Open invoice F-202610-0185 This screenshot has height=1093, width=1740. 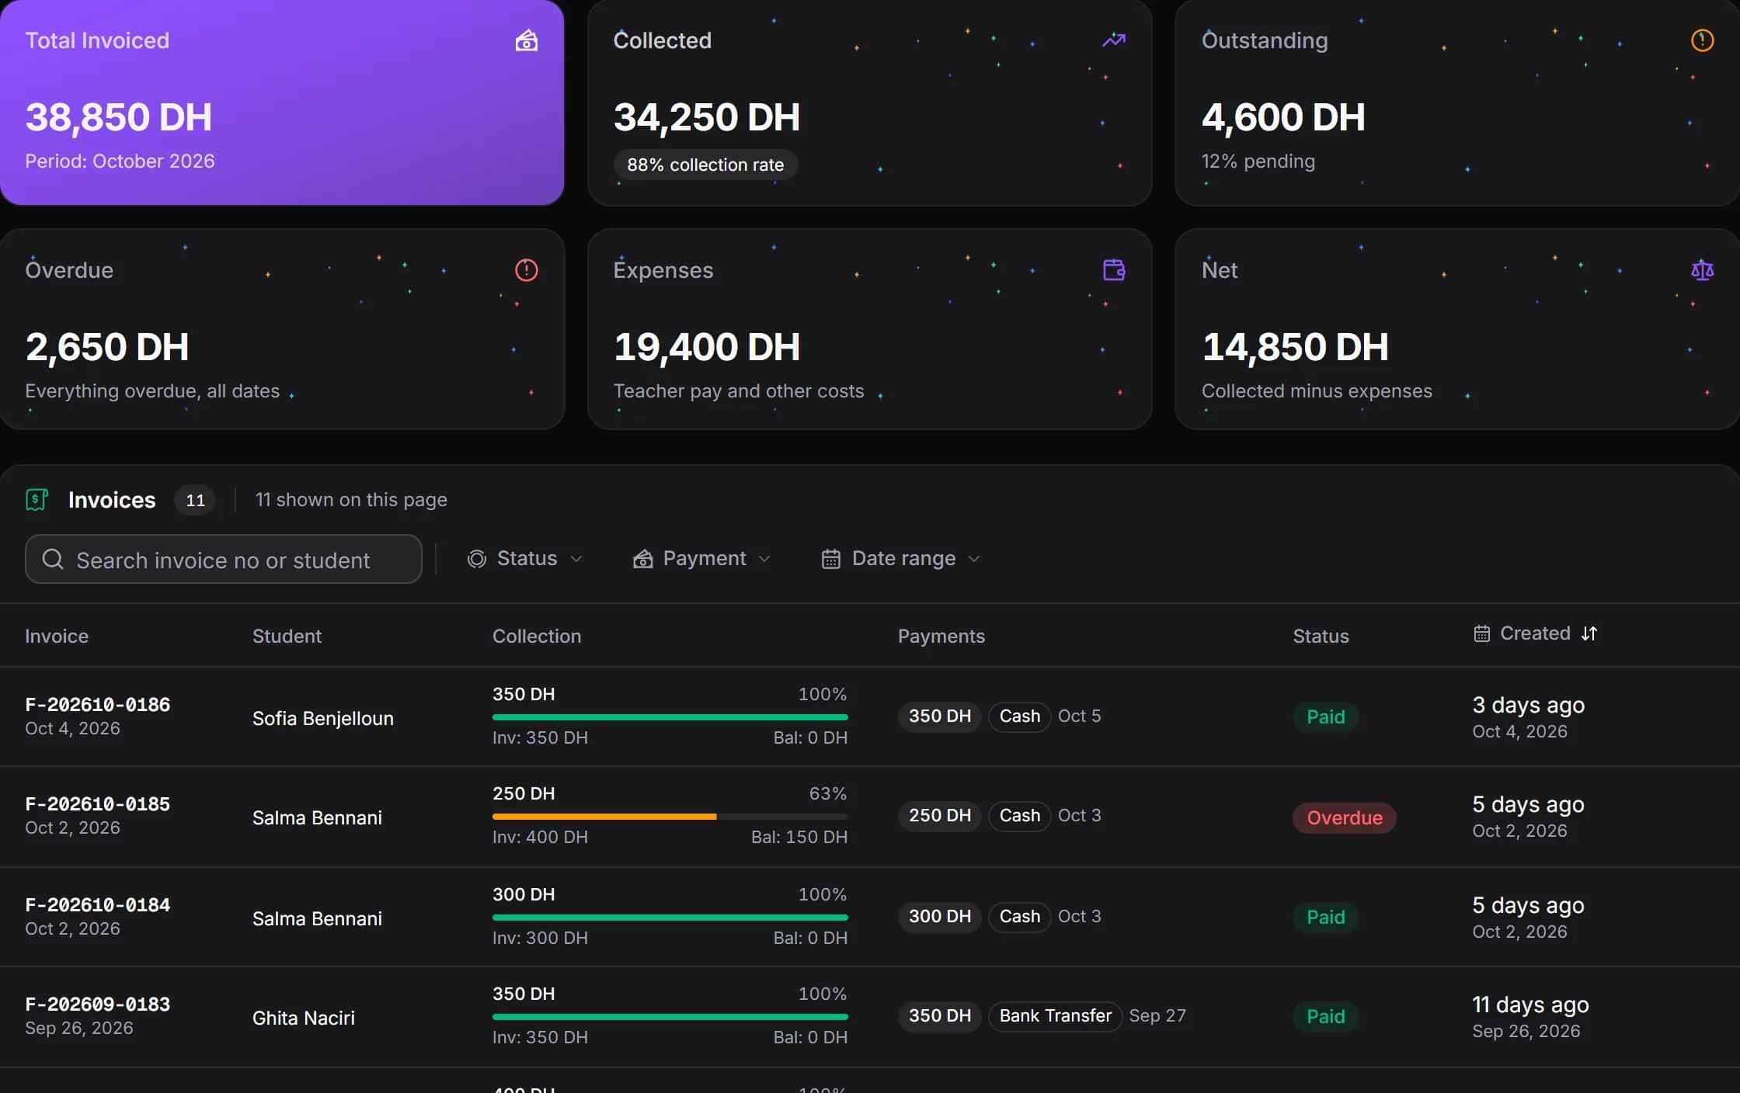click(x=98, y=804)
